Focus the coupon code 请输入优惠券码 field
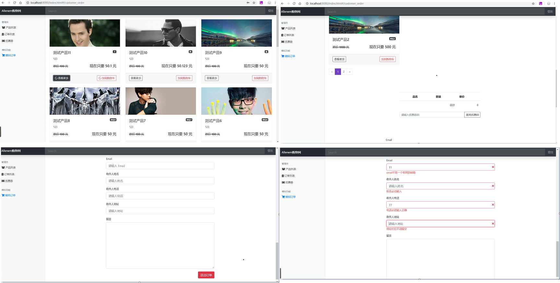This screenshot has height=283, width=560. point(432,115)
